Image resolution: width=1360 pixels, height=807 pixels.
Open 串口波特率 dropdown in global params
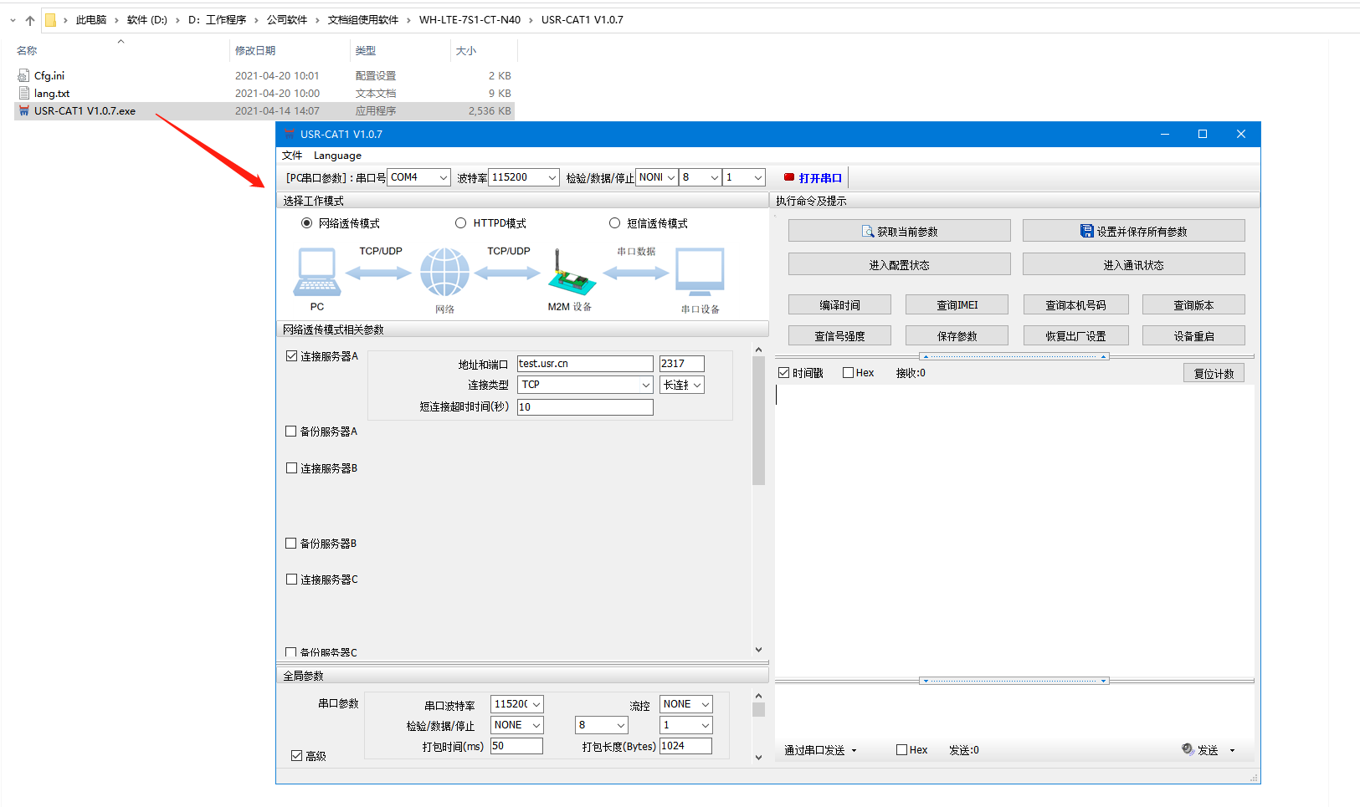[536, 704]
